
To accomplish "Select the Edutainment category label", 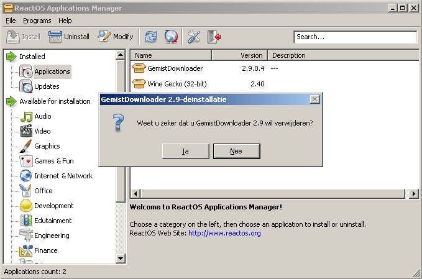I will click(x=53, y=221).
